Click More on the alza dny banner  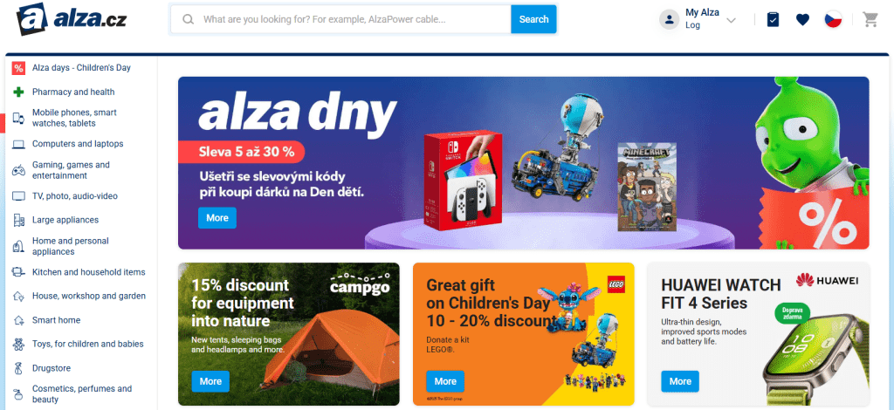click(217, 218)
